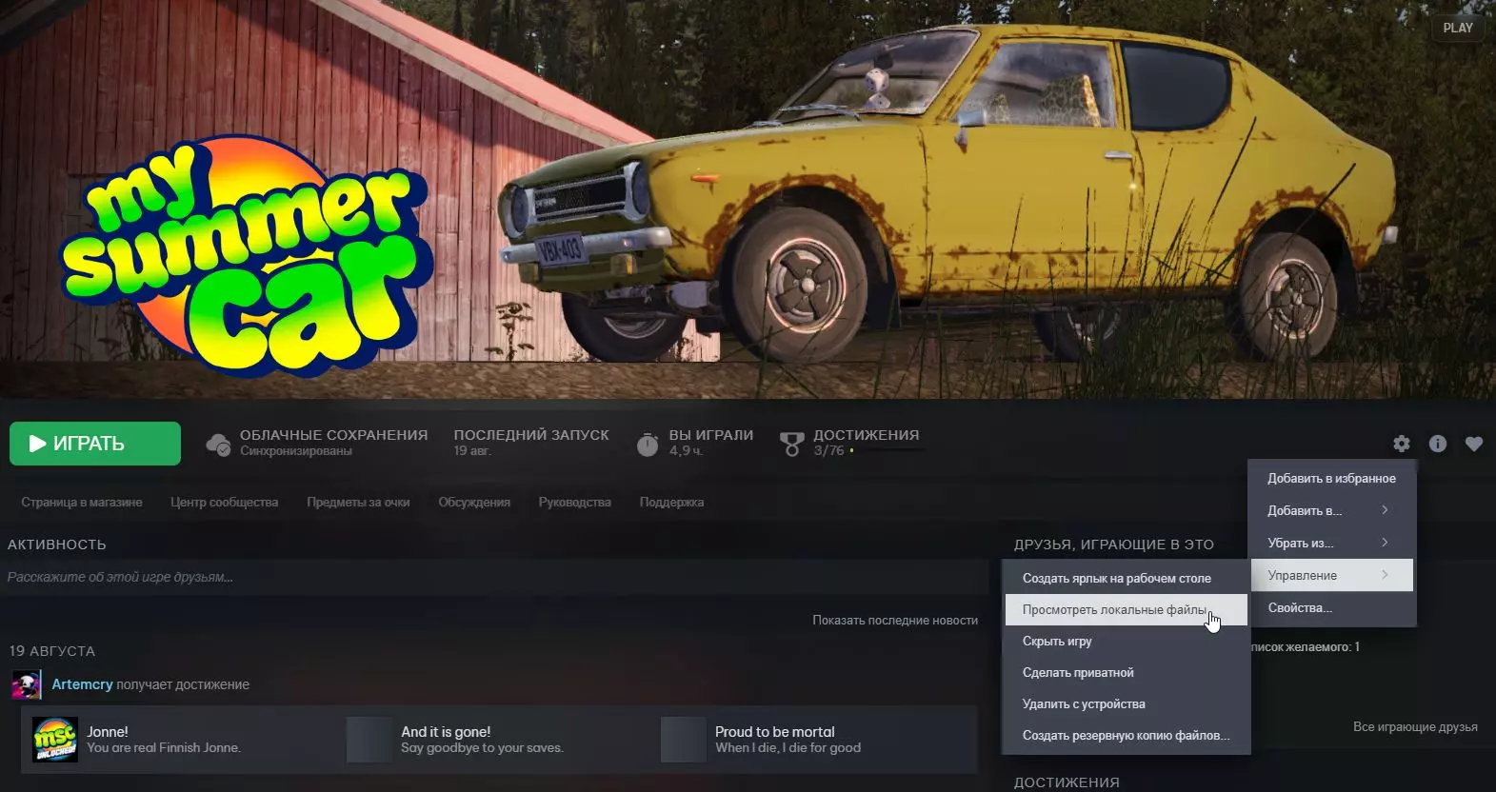Expand the Убрать из... submenu
This screenshot has height=792, width=1496.
click(x=1331, y=544)
